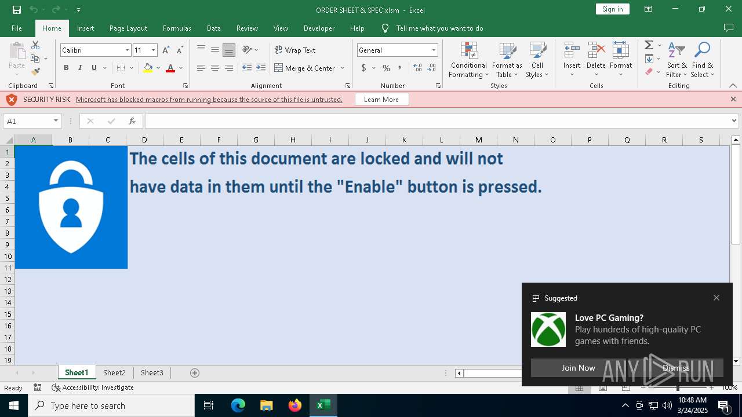Screen dimensions: 742x417
Task: Decrease decimal places icon
Action: coord(432,68)
